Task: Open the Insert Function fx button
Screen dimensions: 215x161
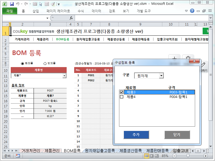Action: coord(71,18)
